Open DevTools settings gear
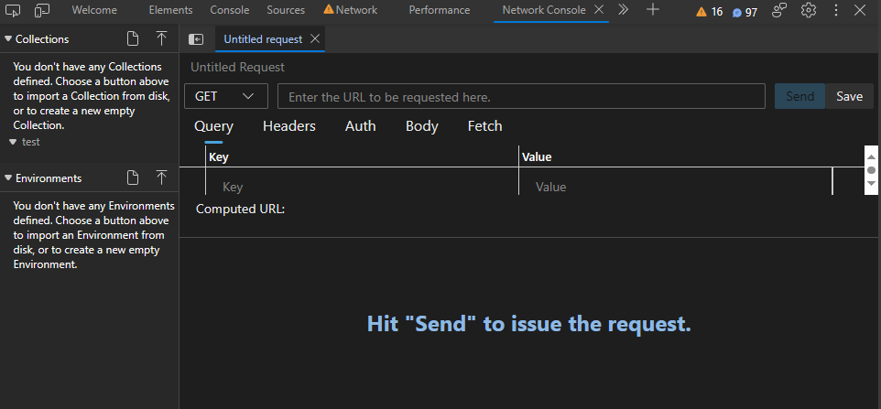881x409 pixels. click(809, 10)
